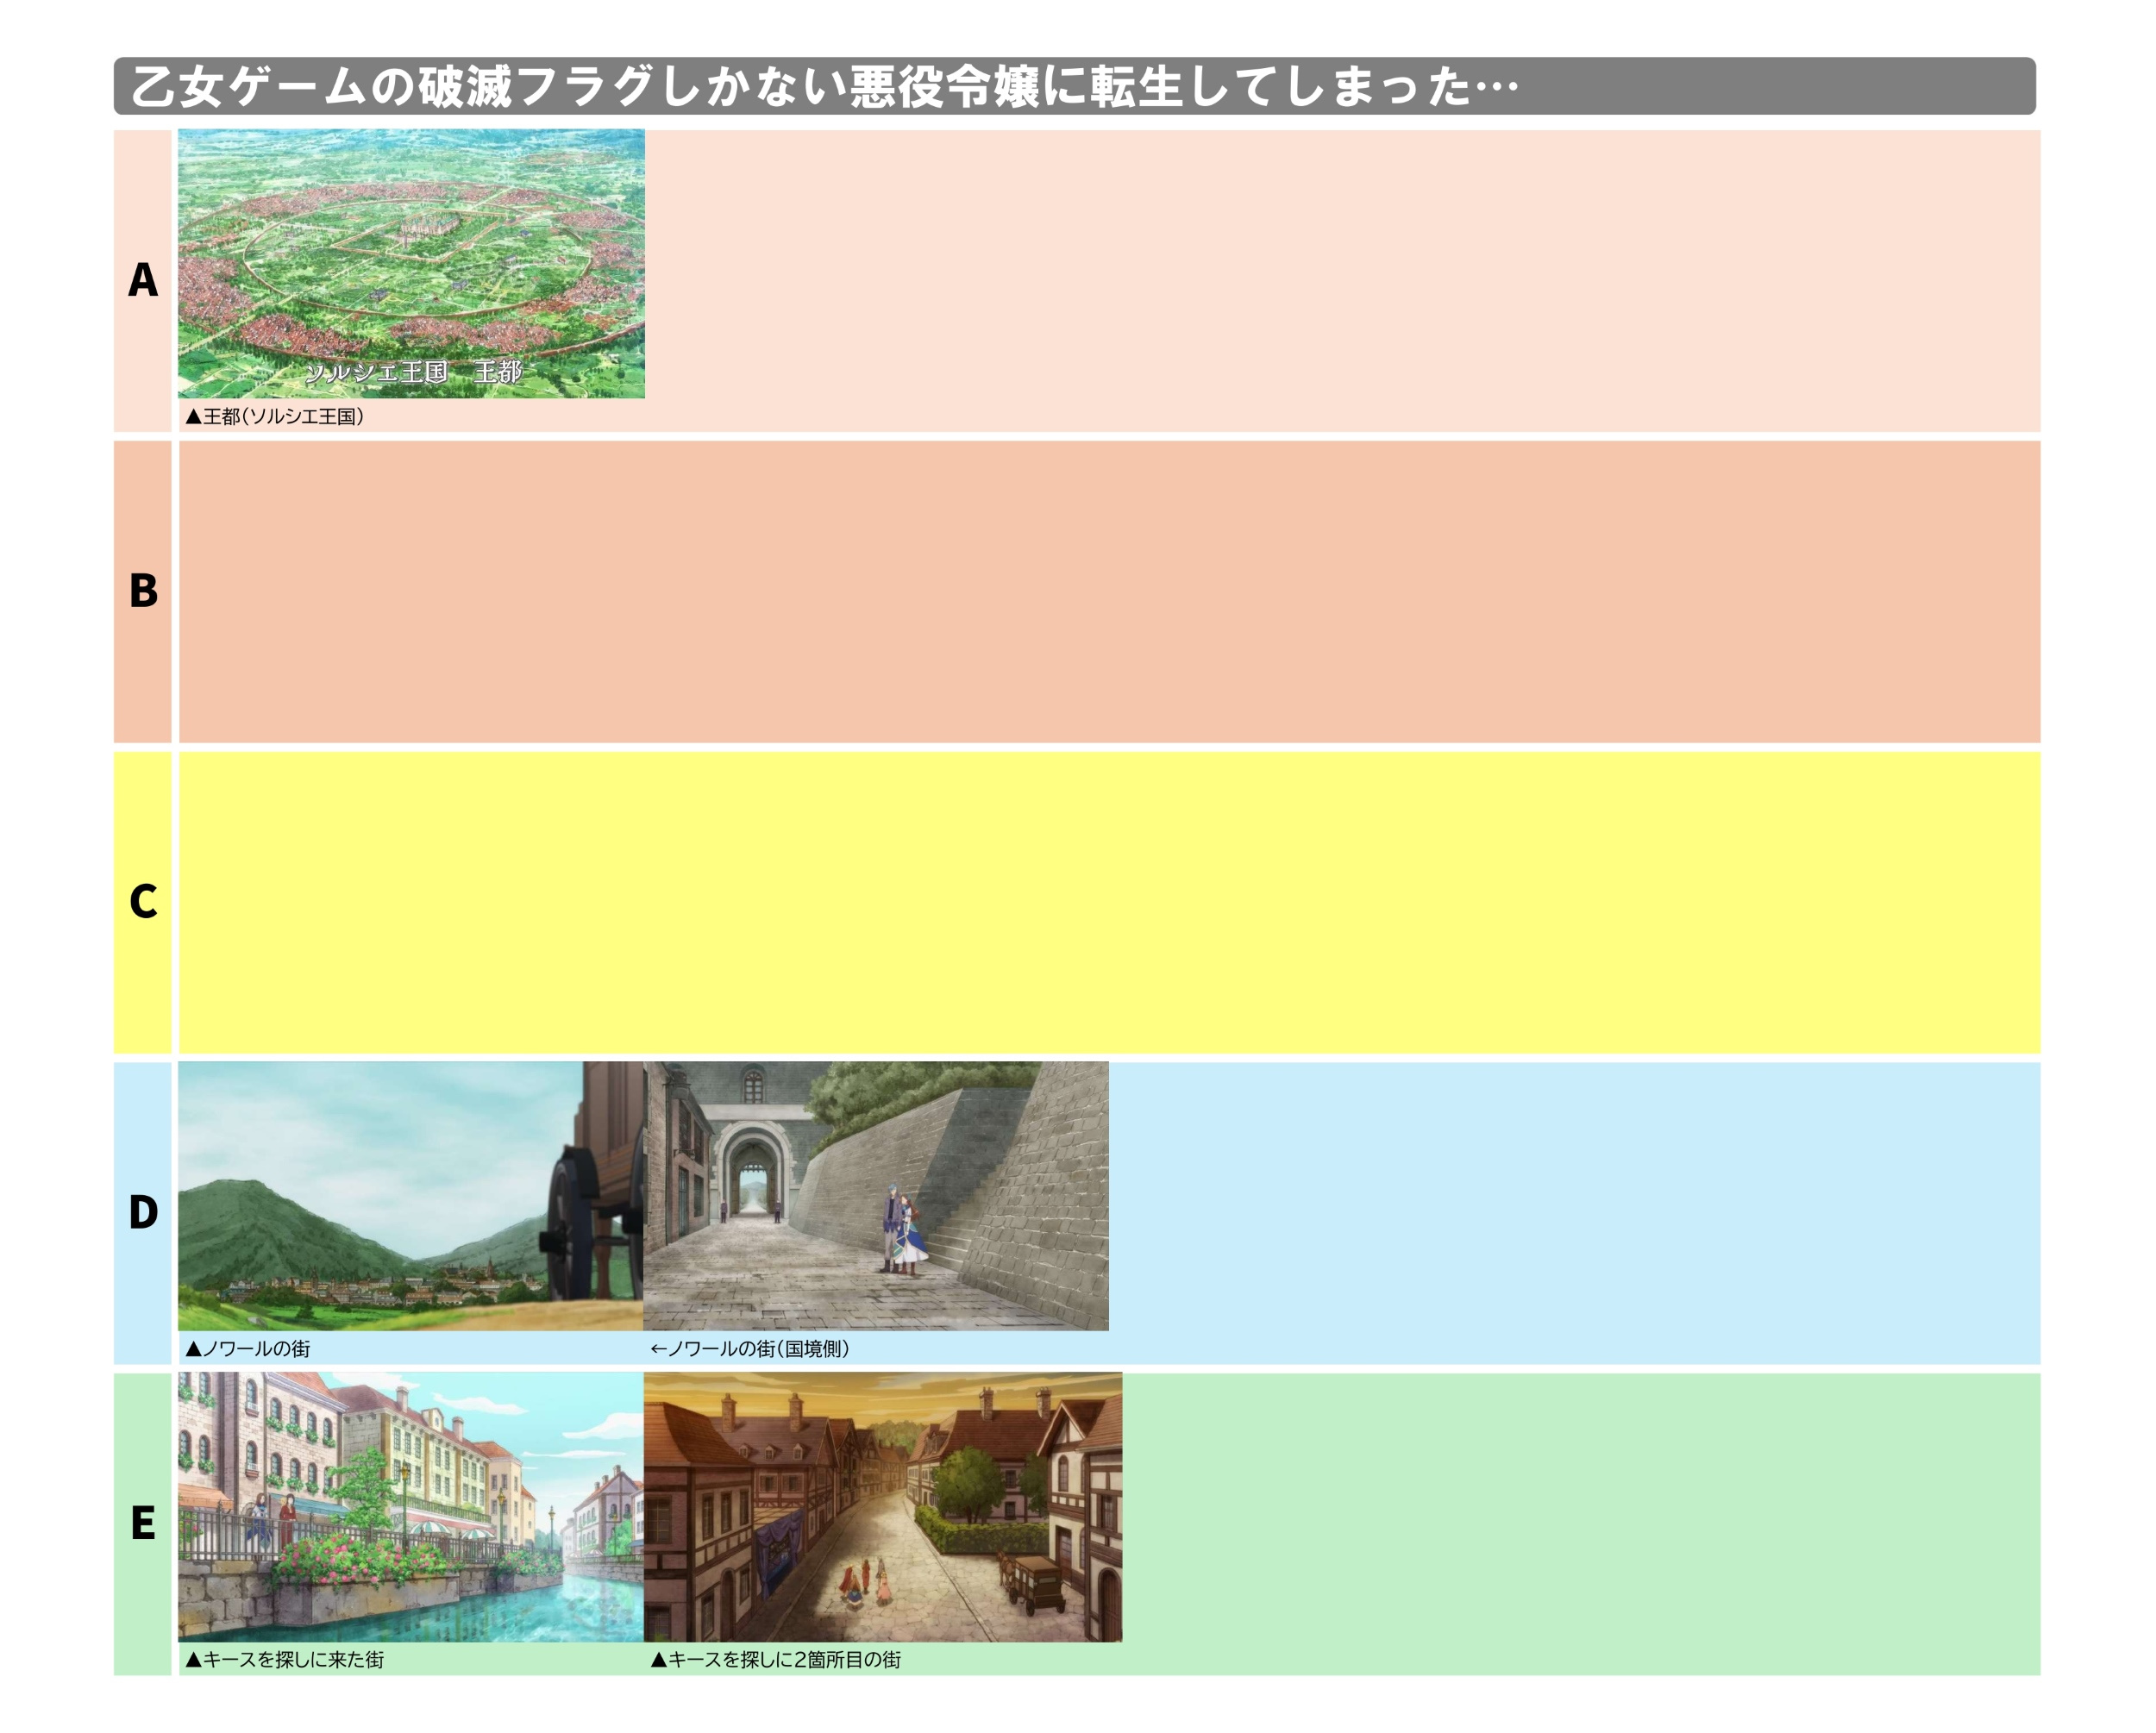Viewport: 2156px width, 1733px height.
Task: Click the empty B tier row area
Action: 1110,592
